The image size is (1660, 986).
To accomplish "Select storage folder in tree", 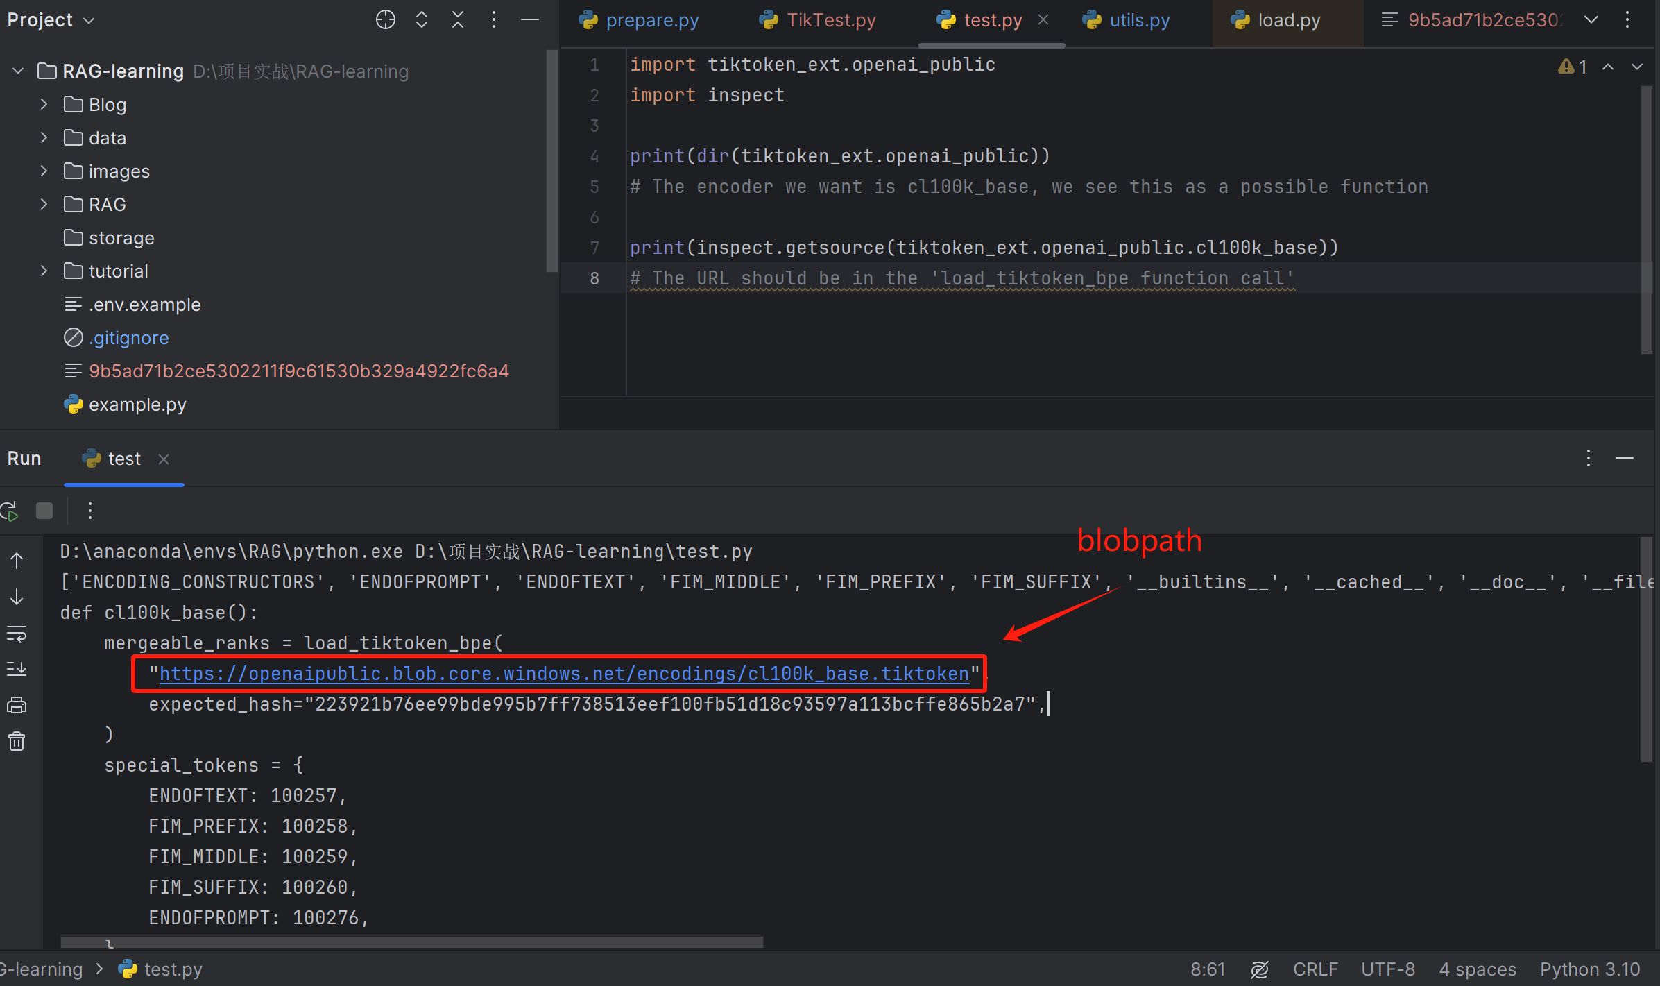I will coord(109,237).
